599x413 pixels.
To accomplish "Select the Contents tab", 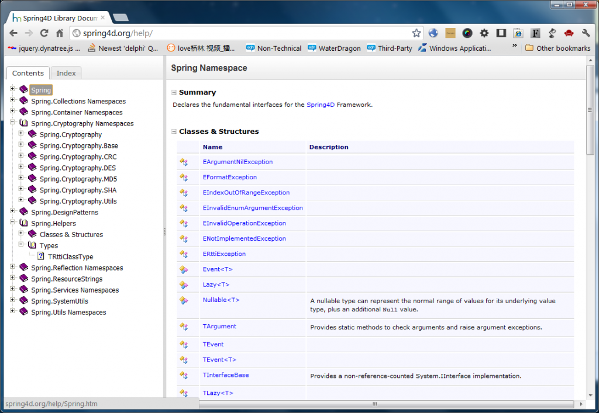I will [27, 72].
